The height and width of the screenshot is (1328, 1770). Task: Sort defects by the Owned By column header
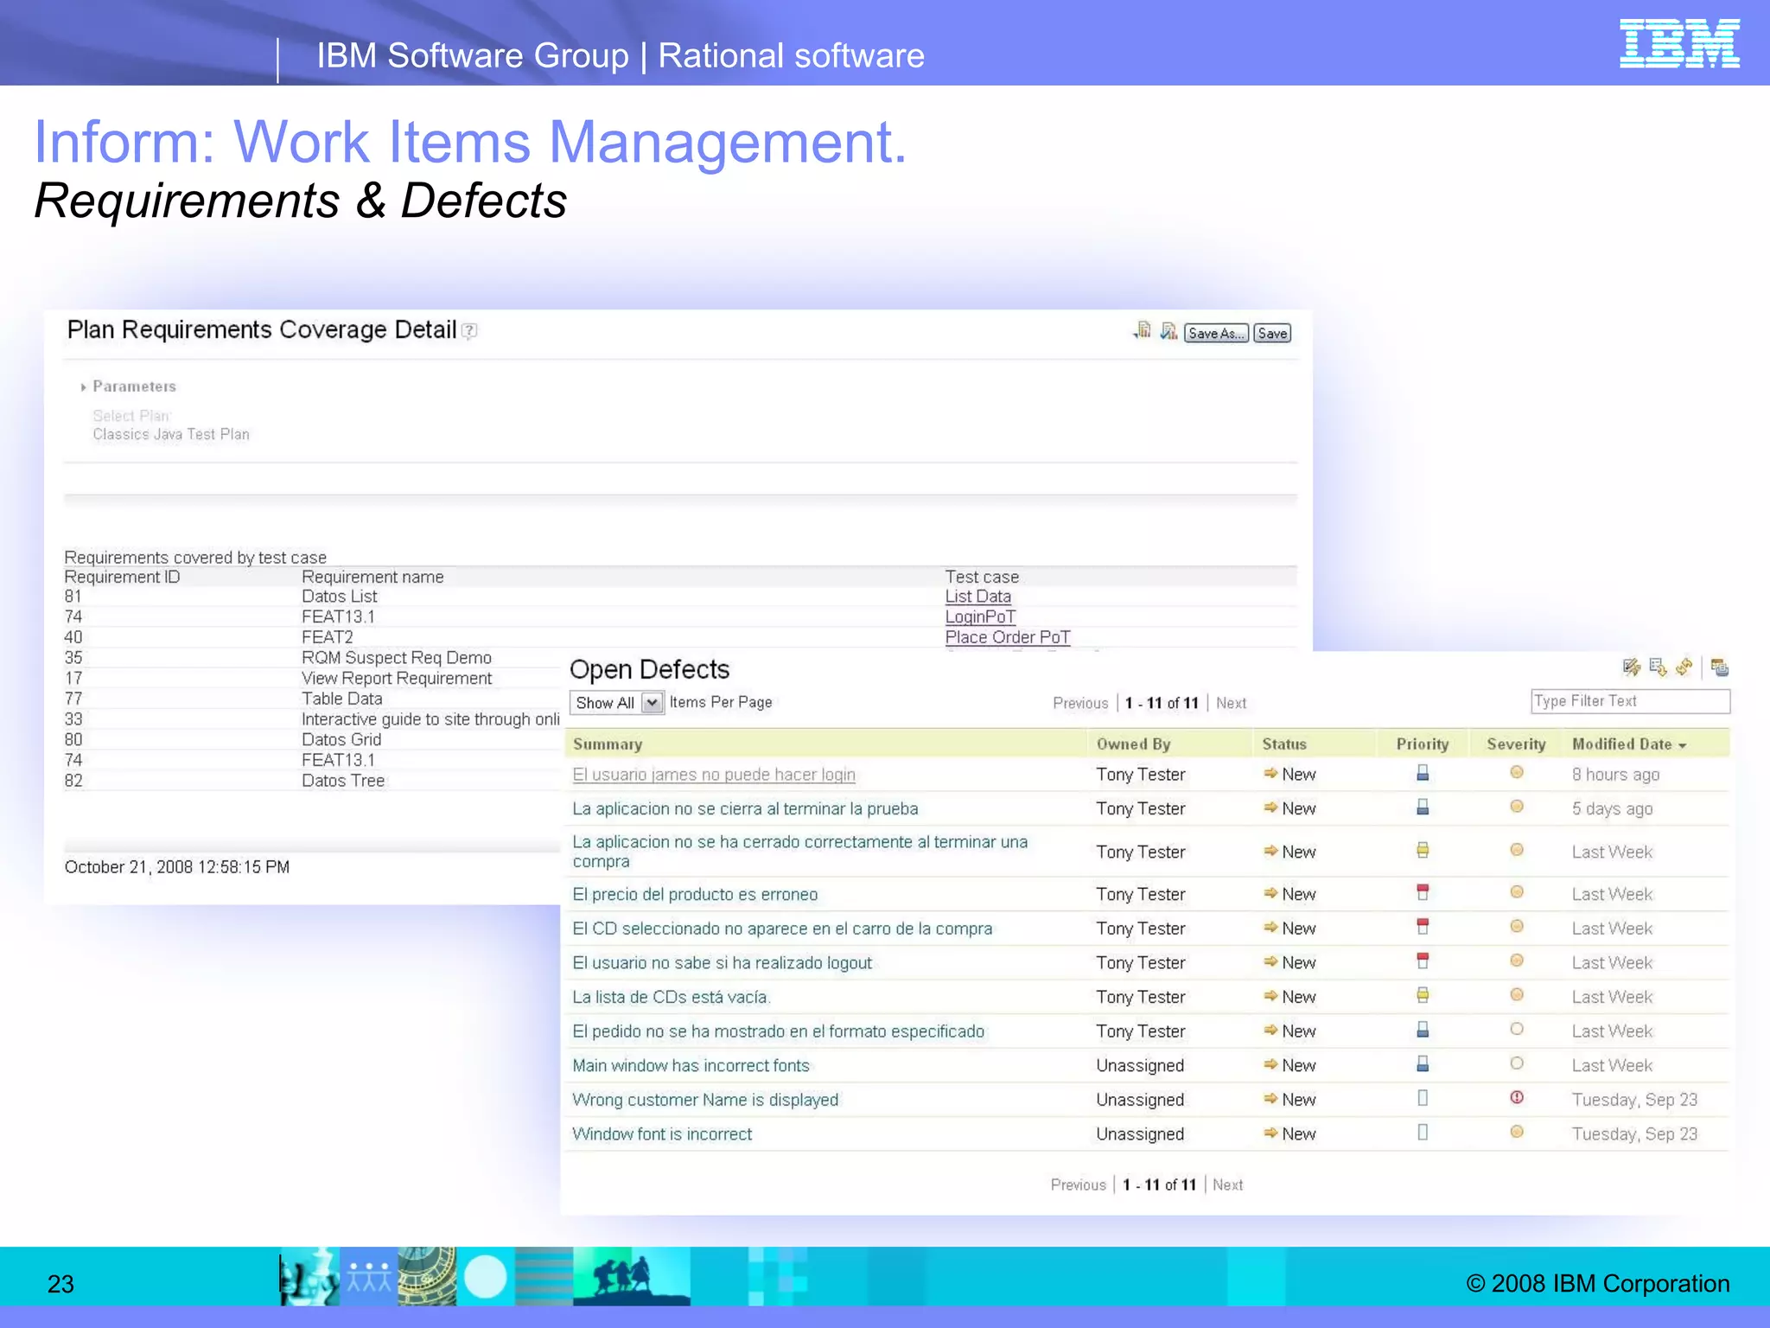[x=1133, y=744]
